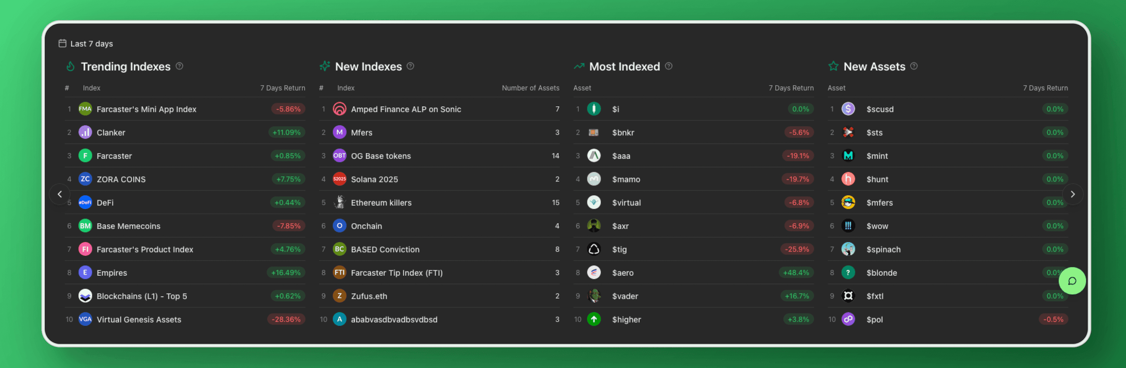The height and width of the screenshot is (368, 1126).
Task: Click the $bnkr asset icon
Action: point(594,132)
